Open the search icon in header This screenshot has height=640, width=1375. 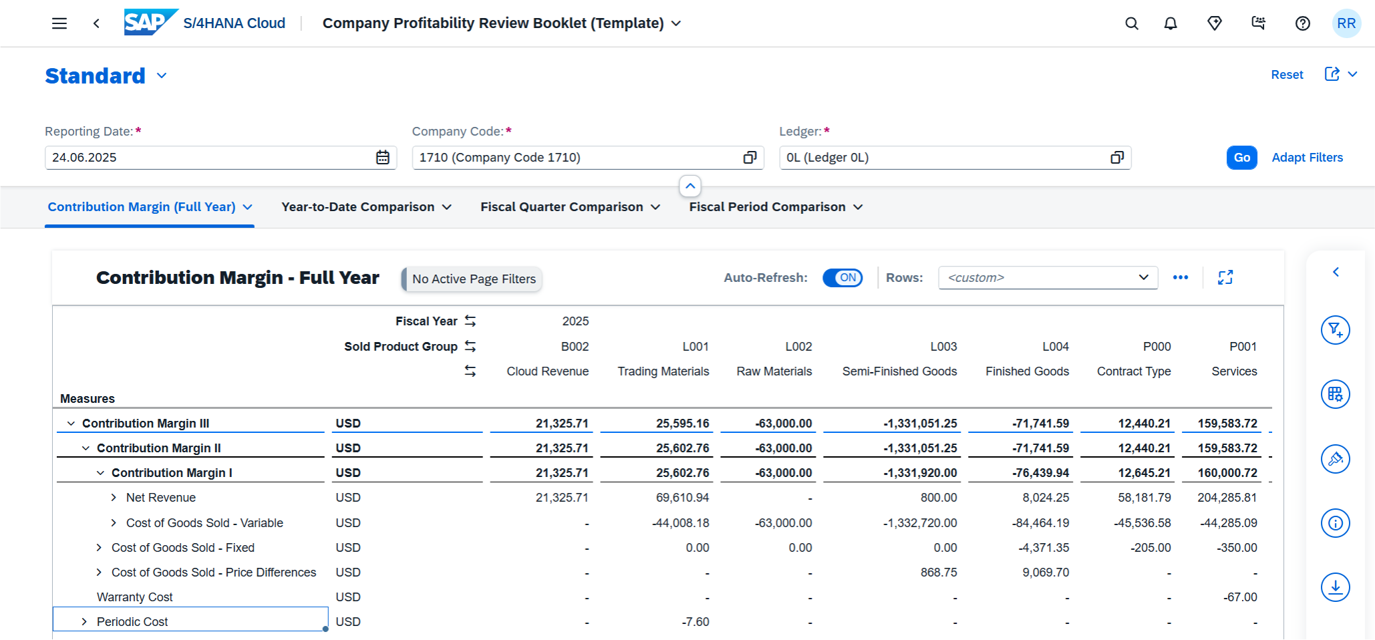click(x=1131, y=23)
